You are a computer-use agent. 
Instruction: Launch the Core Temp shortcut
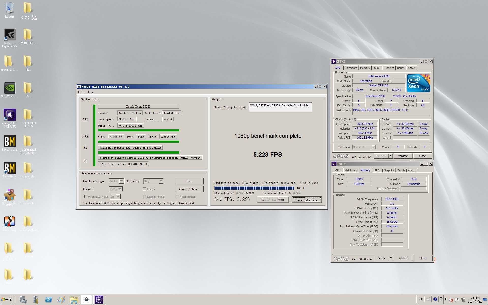(10, 223)
